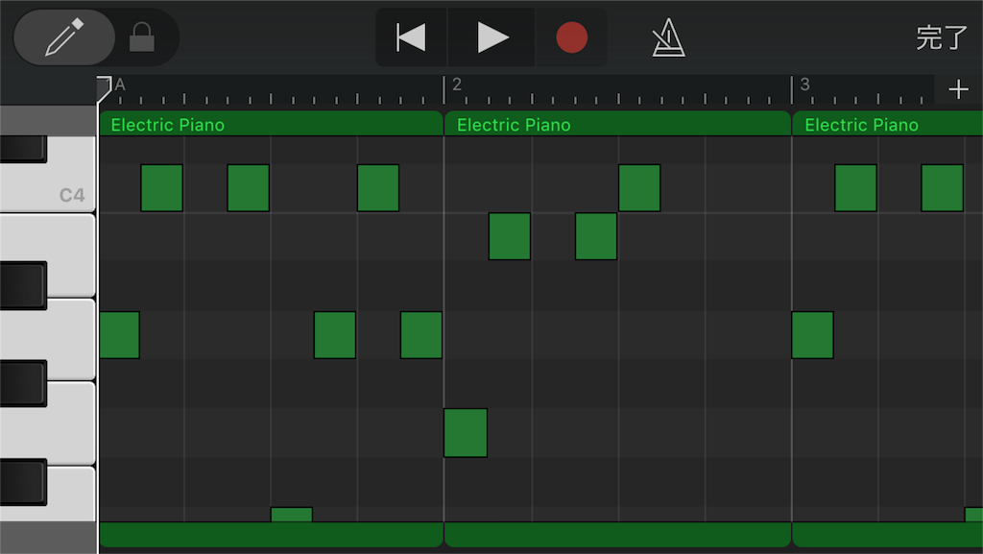Select the first note below C4 in bar 2

coord(510,236)
